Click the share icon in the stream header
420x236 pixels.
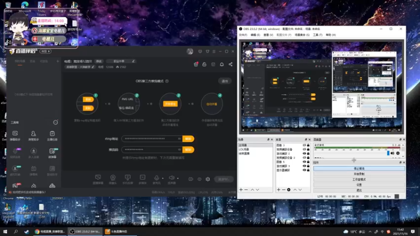pyautogui.click(x=230, y=64)
